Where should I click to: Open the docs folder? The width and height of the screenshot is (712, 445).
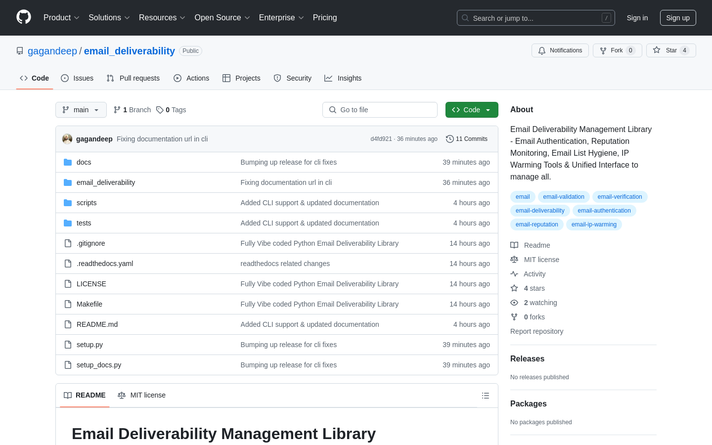(84, 162)
